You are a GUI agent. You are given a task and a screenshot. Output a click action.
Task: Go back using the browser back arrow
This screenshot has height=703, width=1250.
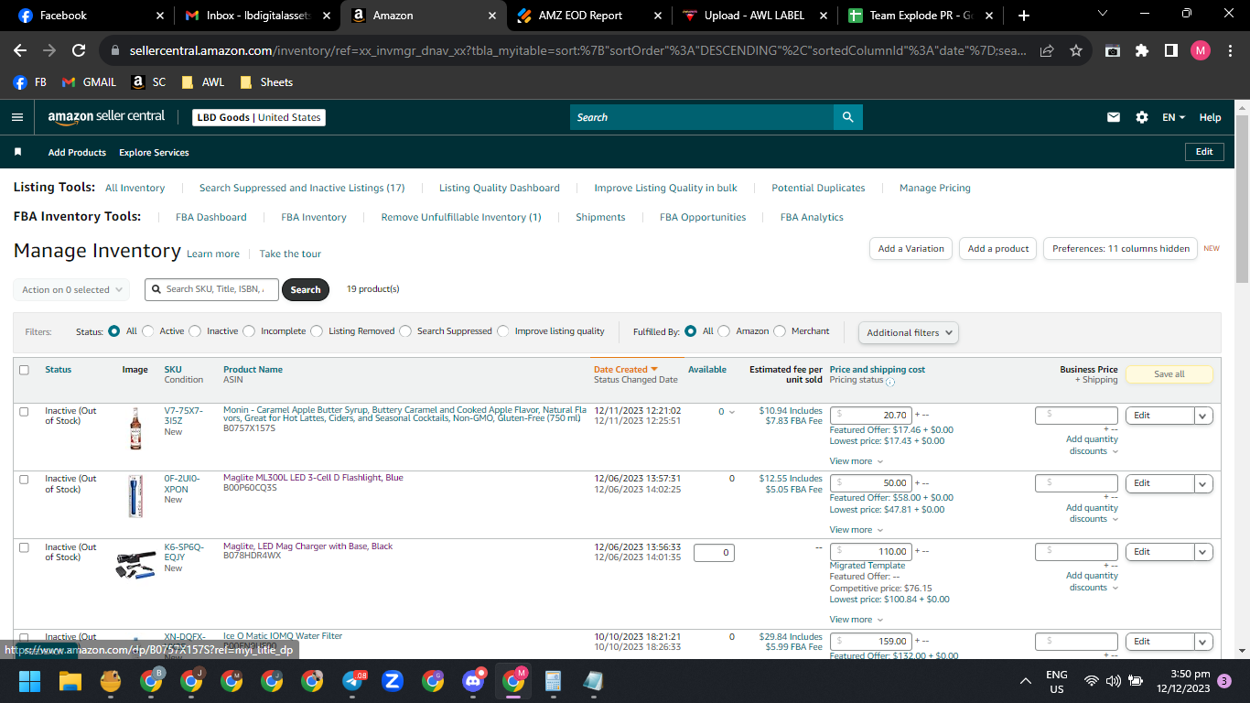click(x=20, y=50)
